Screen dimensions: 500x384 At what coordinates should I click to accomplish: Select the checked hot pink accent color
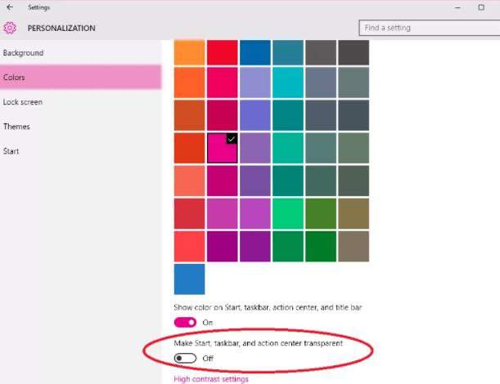coord(222,149)
